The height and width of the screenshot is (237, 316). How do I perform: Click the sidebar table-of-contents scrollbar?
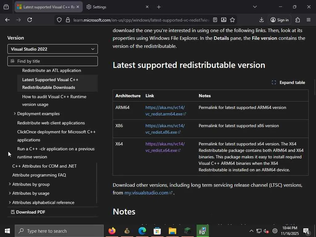[97, 183]
